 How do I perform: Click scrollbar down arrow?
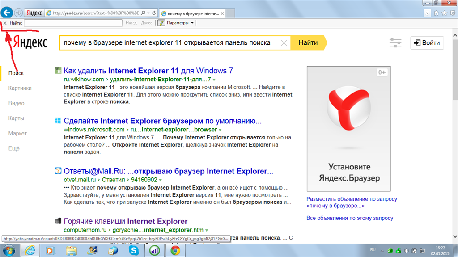(x=455, y=236)
